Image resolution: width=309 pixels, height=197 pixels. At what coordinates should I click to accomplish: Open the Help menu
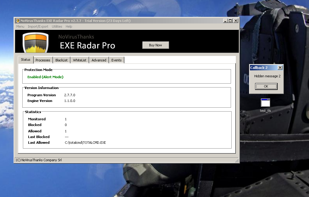(x=69, y=26)
